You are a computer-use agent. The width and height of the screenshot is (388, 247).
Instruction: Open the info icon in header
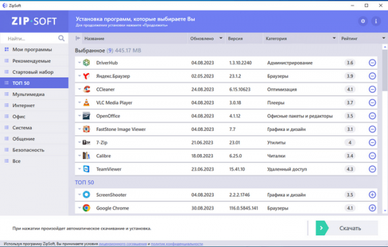click(376, 21)
